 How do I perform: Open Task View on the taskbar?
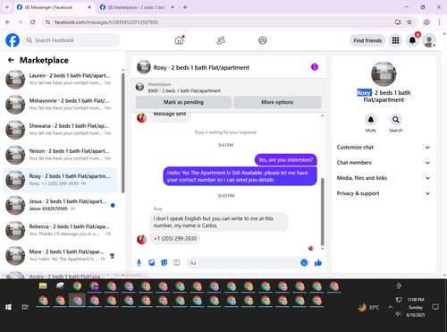point(25,307)
